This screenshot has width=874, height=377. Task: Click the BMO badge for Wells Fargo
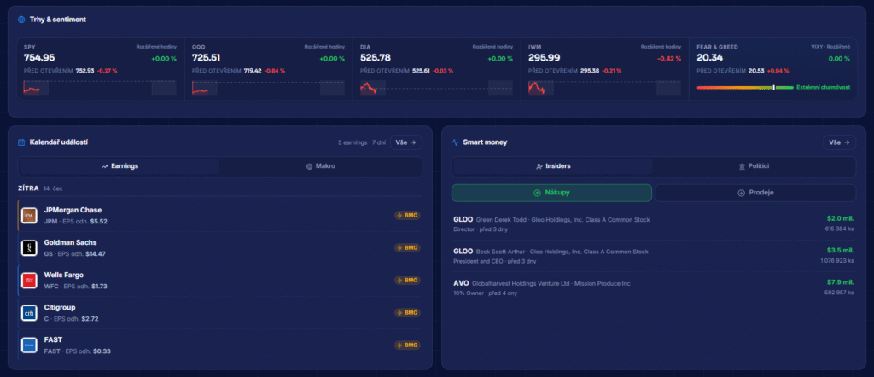(x=407, y=280)
